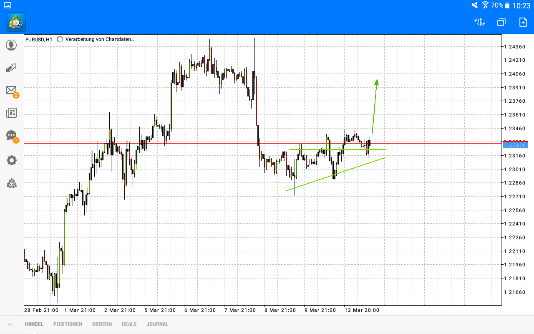The width and height of the screenshot is (534, 334).
Task: Open the chart windows overview icon
Action: click(501, 22)
